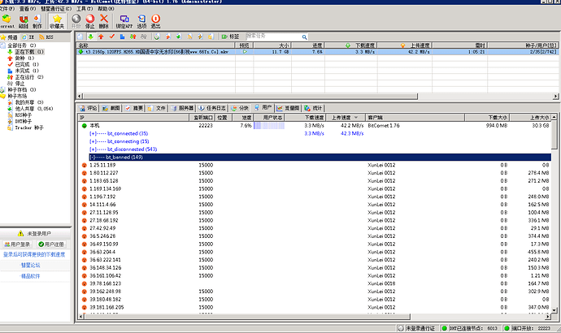Click the red checkmark completed filter icon
Image resolution: width=561 pixels, height=333 pixels.
[112, 37]
